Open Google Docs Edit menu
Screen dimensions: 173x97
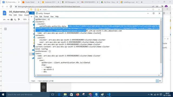click(x=15, y=15)
